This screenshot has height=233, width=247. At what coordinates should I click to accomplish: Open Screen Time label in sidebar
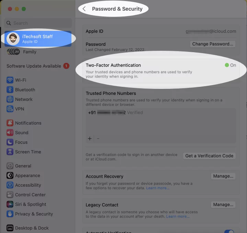[28, 152]
